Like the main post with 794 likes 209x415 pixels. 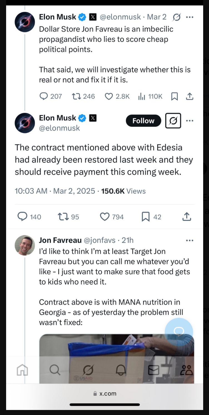pyautogui.click(x=112, y=217)
